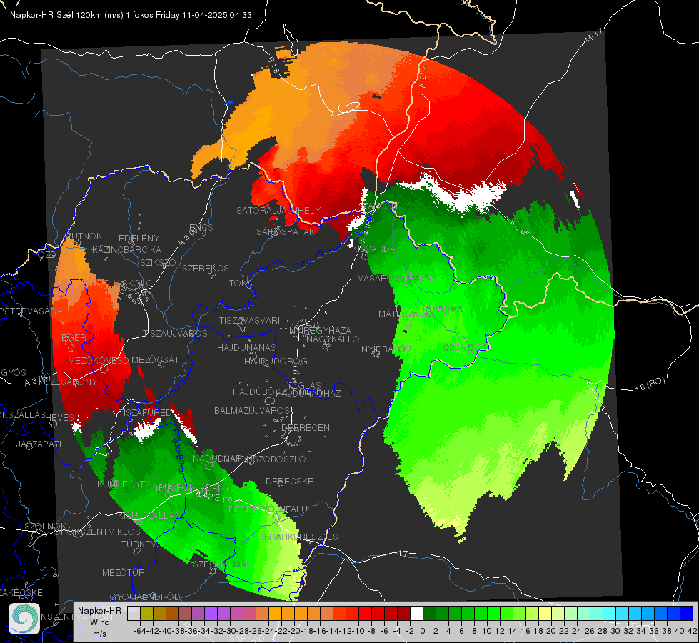Screen dimensions: 699x643
Task: Click the KAZINCBARCIKA label
Action: (126, 249)
